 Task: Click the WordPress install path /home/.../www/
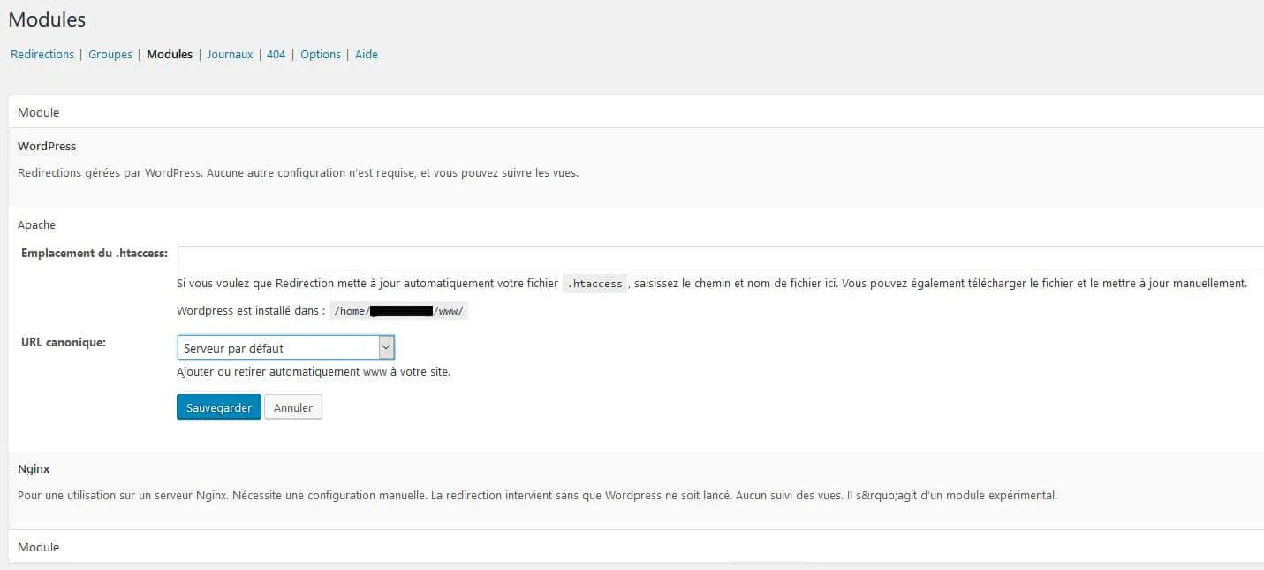(x=398, y=311)
